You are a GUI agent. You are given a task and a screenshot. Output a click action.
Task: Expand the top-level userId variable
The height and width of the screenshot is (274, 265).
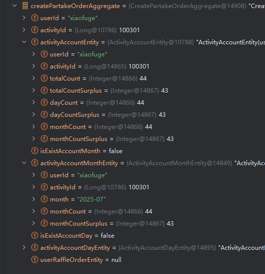coord(24,18)
